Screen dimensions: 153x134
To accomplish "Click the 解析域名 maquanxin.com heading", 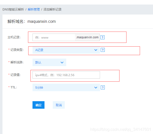I will pos(31,22).
